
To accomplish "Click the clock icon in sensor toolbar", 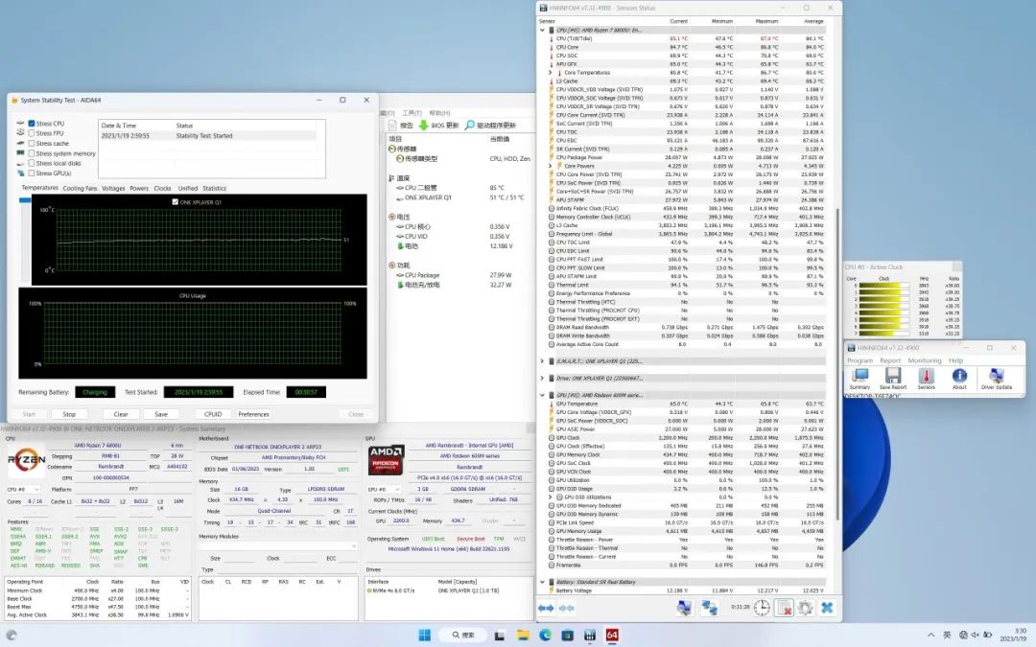I will click(x=762, y=608).
